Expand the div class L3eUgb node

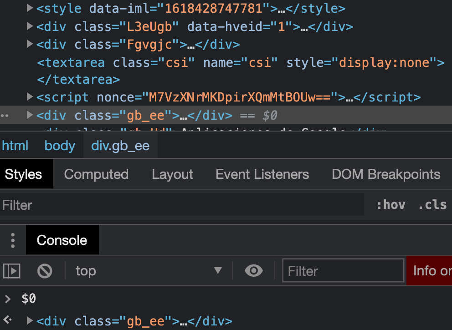pyautogui.click(x=30, y=26)
